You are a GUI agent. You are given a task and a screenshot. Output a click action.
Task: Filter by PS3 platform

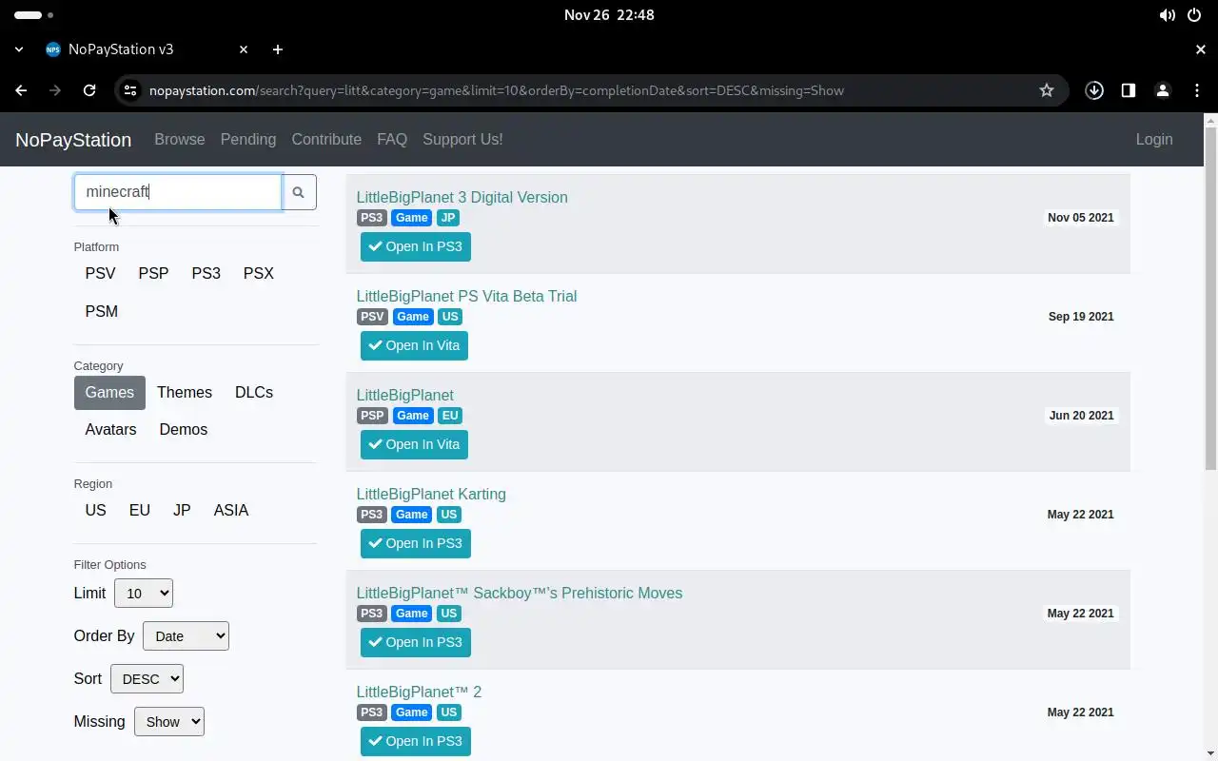[206, 274]
